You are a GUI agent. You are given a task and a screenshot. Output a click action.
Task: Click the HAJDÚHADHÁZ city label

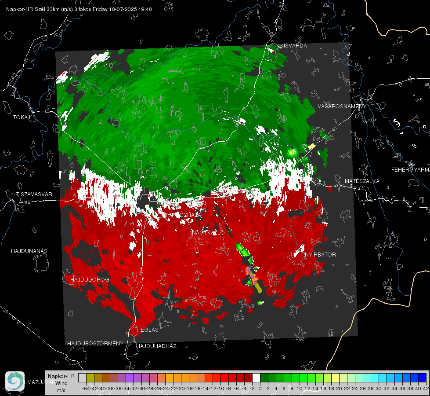coord(156,346)
